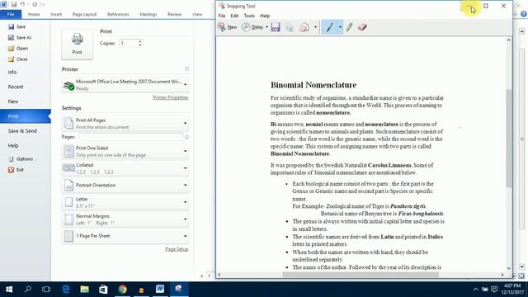Open the Snipping Tool File menu
This screenshot has height=297, width=528.
click(222, 16)
